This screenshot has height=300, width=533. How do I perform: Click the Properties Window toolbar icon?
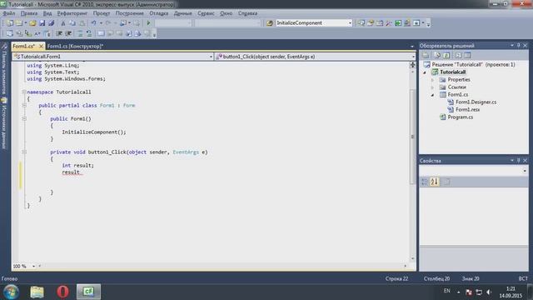(371, 23)
